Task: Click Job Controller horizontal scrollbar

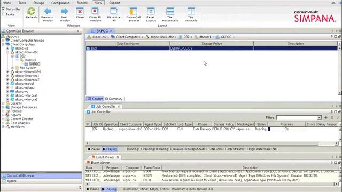Action: [x=204, y=143]
